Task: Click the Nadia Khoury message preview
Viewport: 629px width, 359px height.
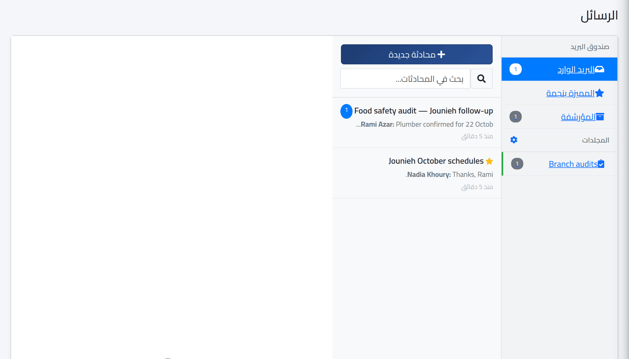Action: [449, 175]
